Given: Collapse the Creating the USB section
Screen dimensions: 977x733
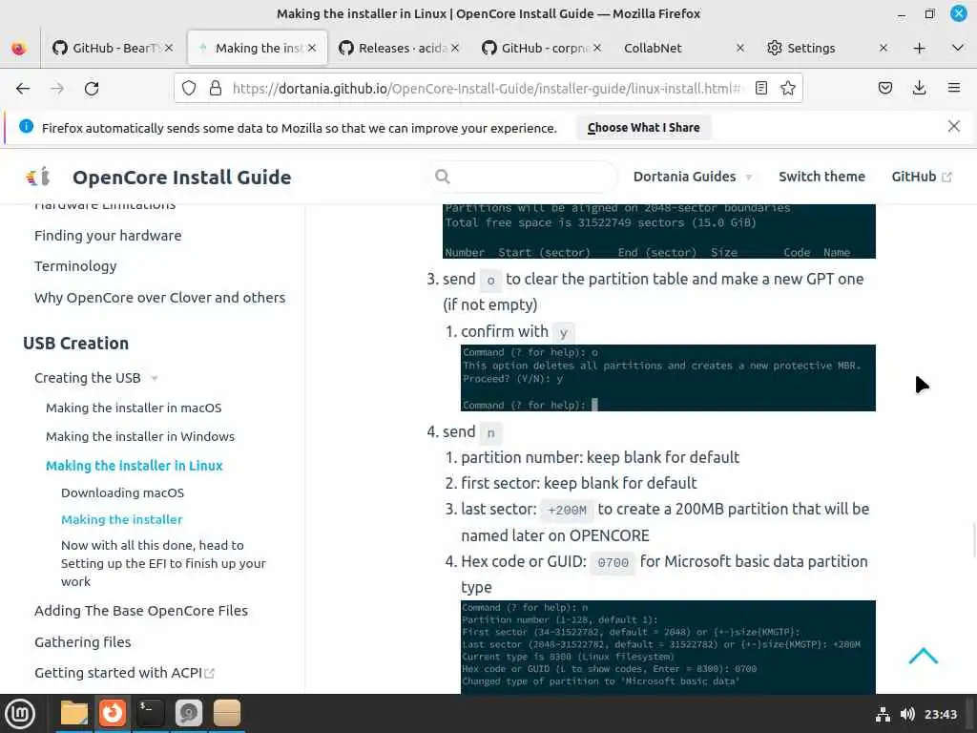Looking at the screenshot, I should (96, 378).
